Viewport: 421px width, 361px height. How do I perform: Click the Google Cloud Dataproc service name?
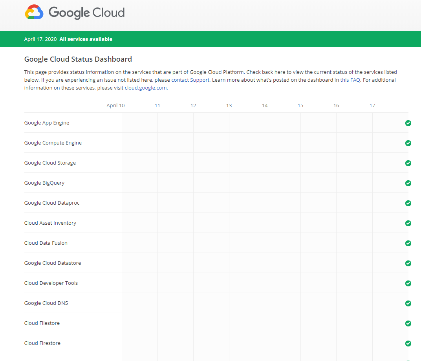coord(52,203)
